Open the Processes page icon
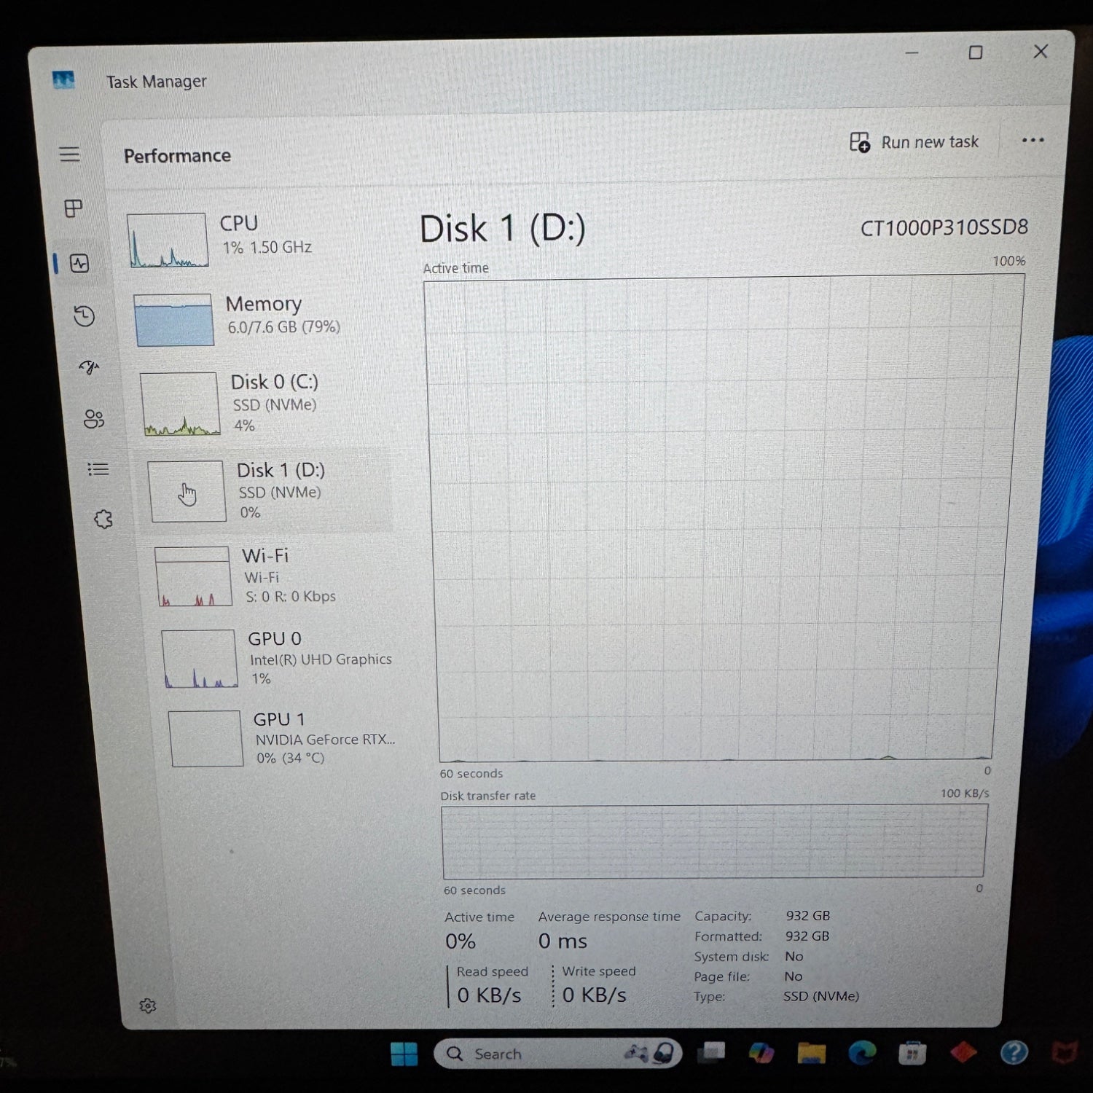This screenshot has height=1093, width=1093. [x=74, y=208]
